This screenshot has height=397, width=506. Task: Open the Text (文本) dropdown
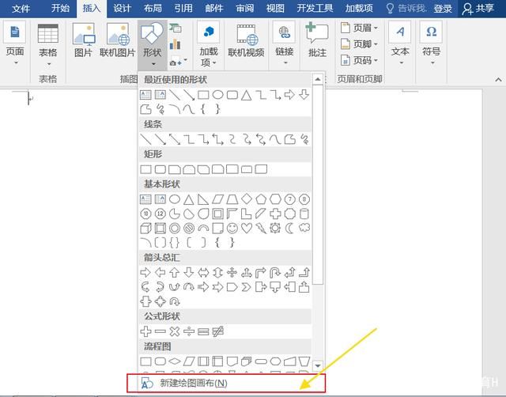click(400, 43)
